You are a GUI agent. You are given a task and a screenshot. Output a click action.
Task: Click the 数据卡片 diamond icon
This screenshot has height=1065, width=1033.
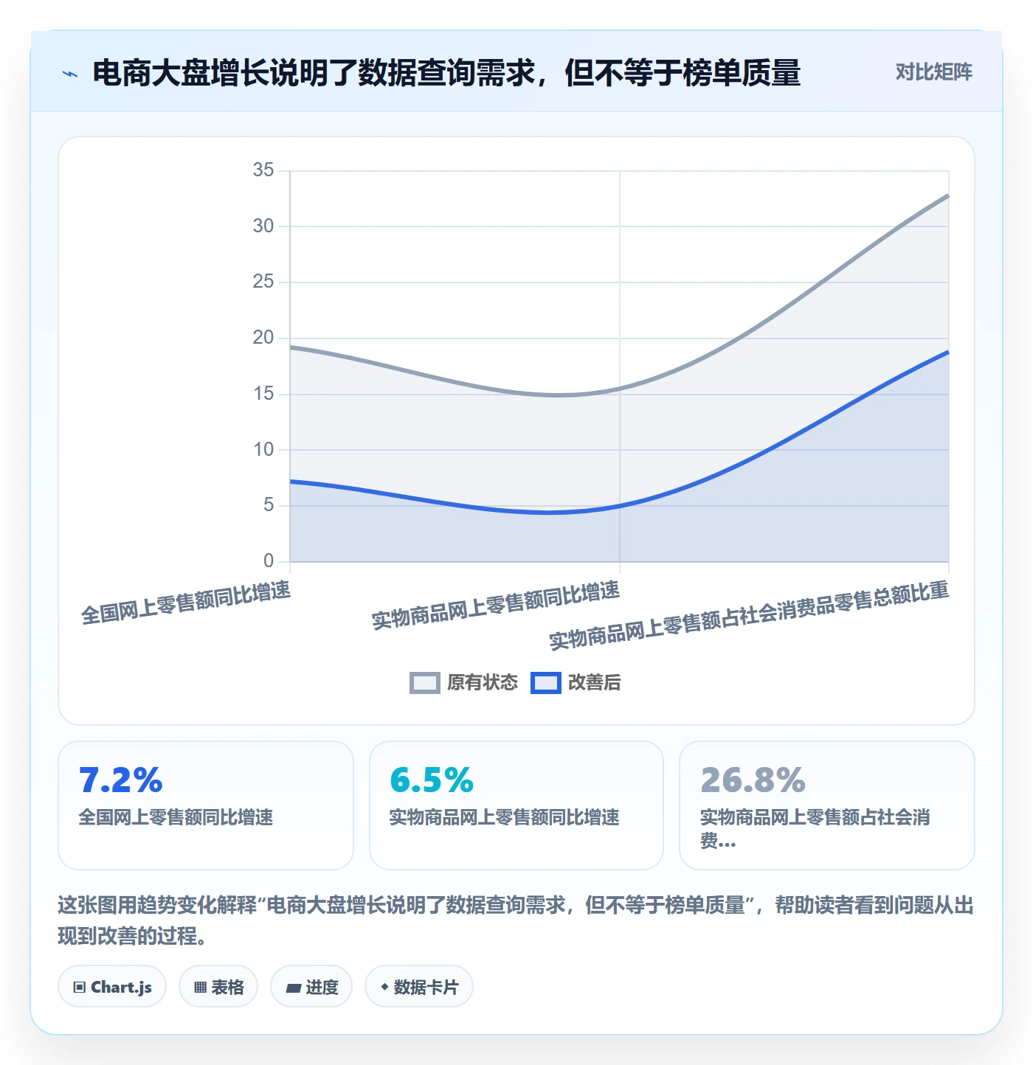coord(384,987)
